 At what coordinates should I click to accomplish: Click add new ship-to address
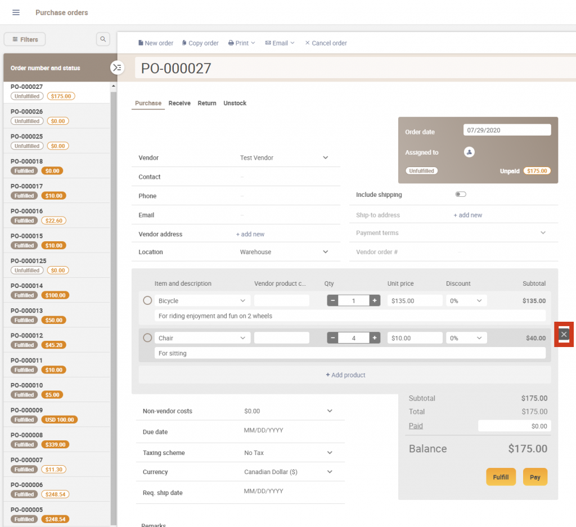(467, 215)
